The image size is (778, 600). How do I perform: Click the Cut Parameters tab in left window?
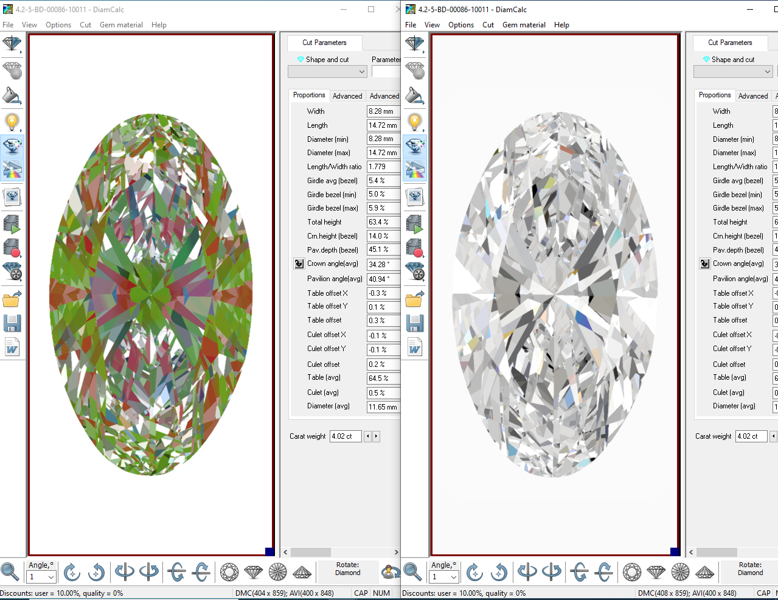point(324,43)
